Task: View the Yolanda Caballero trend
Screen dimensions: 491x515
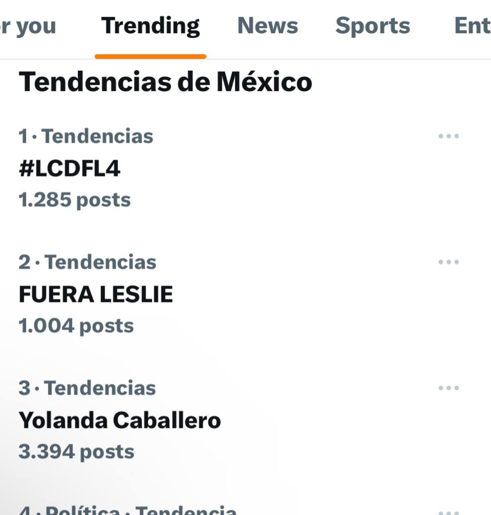Action: point(120,420)
